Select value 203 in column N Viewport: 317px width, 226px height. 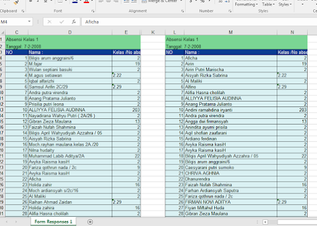[292, 110]
